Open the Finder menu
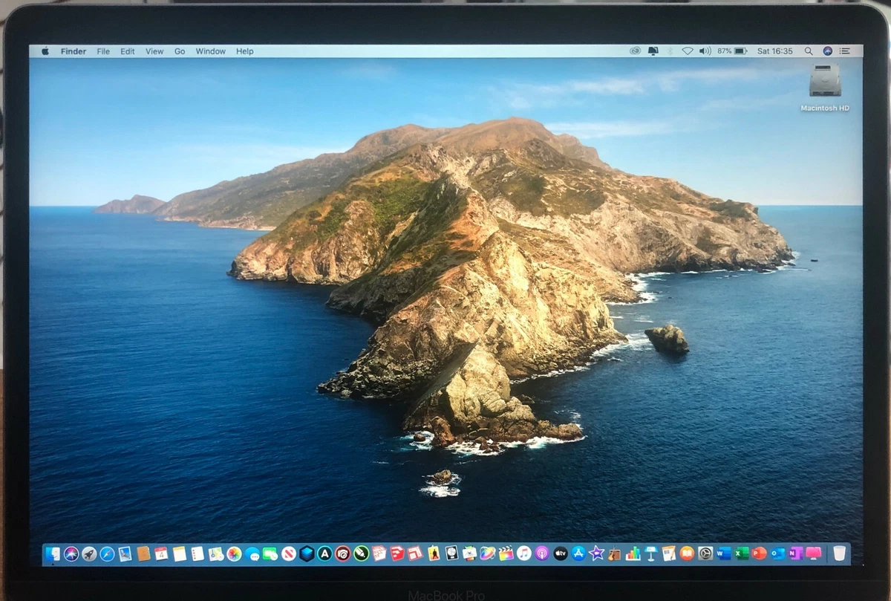Viewport: 891px width, 601px height. pyautogui.click(x=74, y=51)
